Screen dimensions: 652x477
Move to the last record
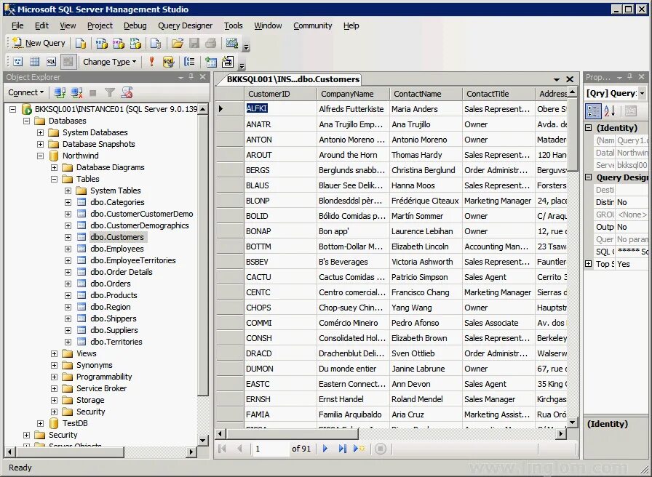pyautogui.click(x=342, y=449)
